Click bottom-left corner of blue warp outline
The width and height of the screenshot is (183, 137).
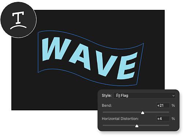(x=38, y=73)
